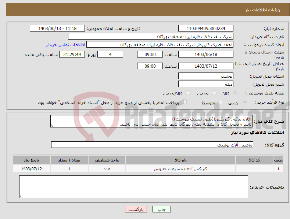Screen dimensions: 290x219
Task: Click the کد کالا column header
Action: [254, 160]
